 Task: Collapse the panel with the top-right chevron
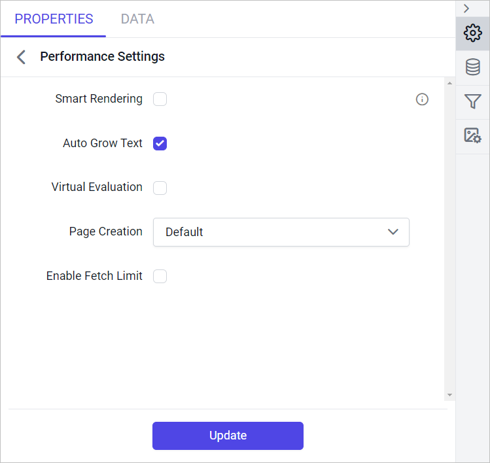466,9
